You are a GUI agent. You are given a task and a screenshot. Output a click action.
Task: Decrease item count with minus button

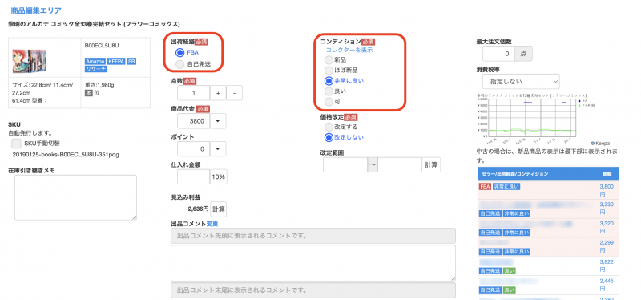tap(234, 93)
